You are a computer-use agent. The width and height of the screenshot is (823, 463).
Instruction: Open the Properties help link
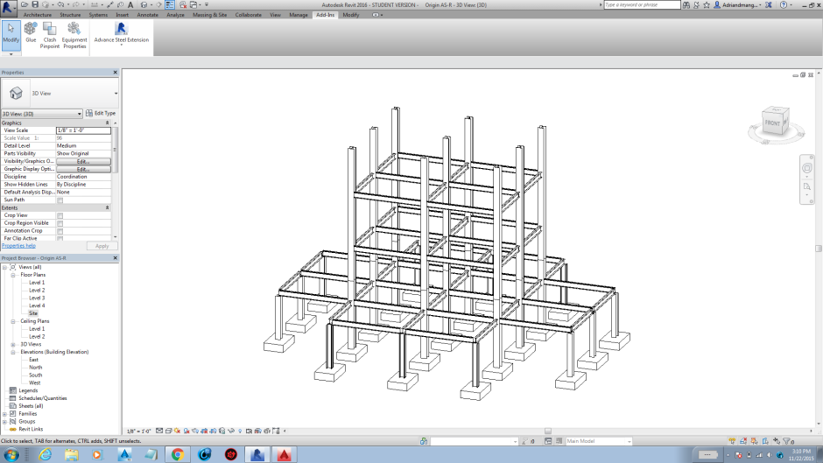coord(18,246)
